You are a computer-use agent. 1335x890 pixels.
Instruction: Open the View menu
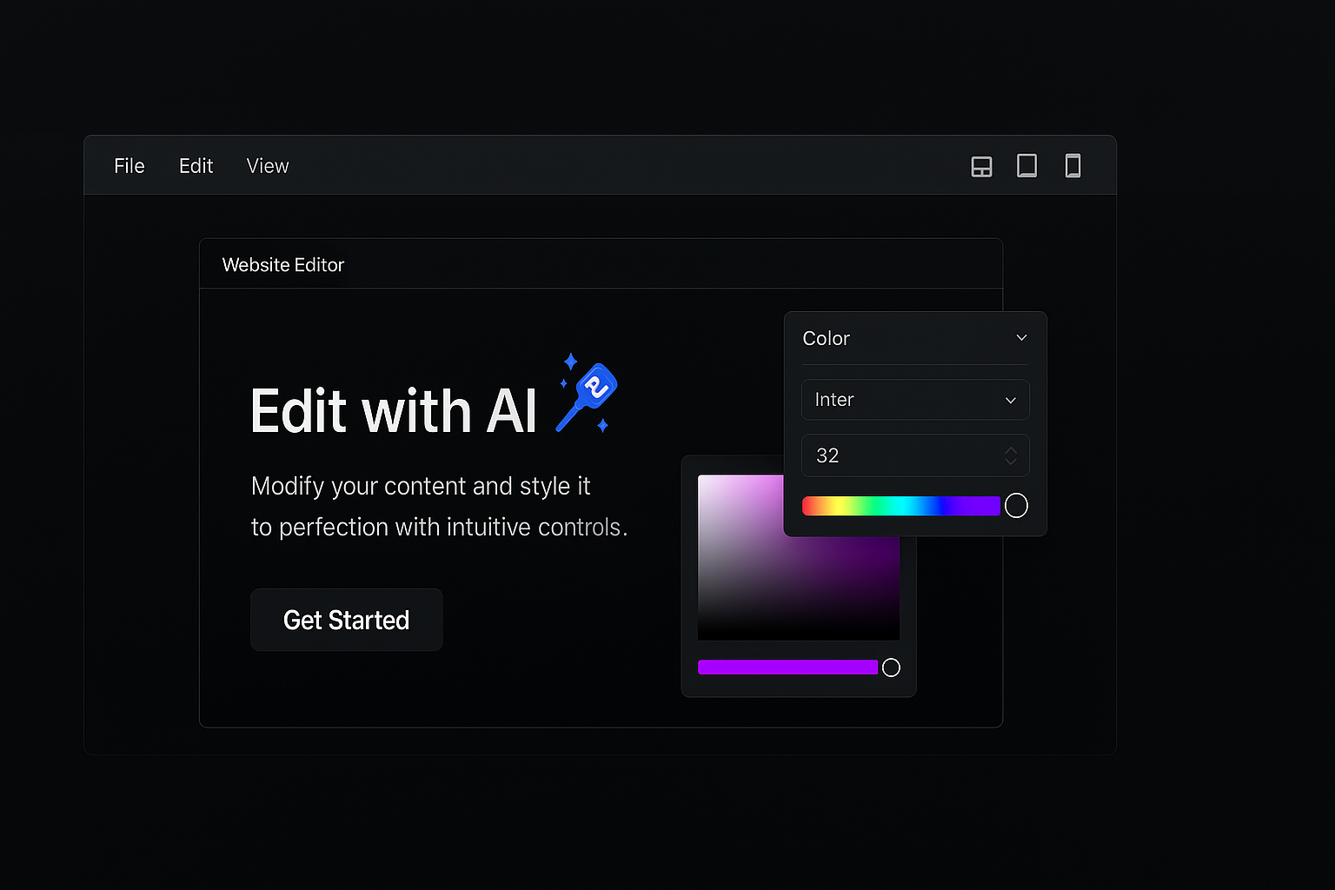pyautogui.click(x=267, y=166)
